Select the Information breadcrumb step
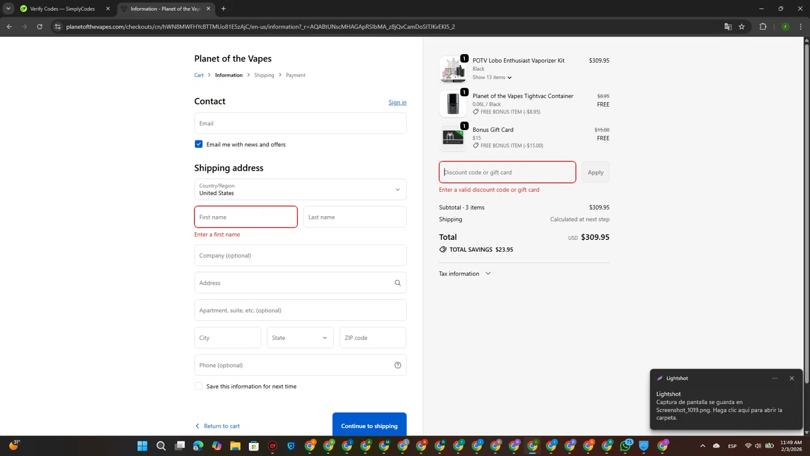Screen dimensions: 810x456 click(x=228, y=75)
